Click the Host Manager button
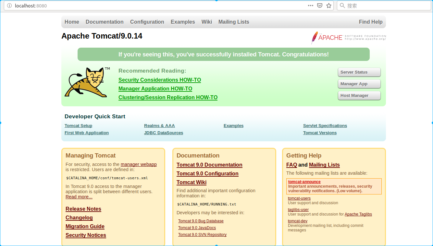Image resolution: width=433 pixels, height=246 pixels. [x=359, y=96]
